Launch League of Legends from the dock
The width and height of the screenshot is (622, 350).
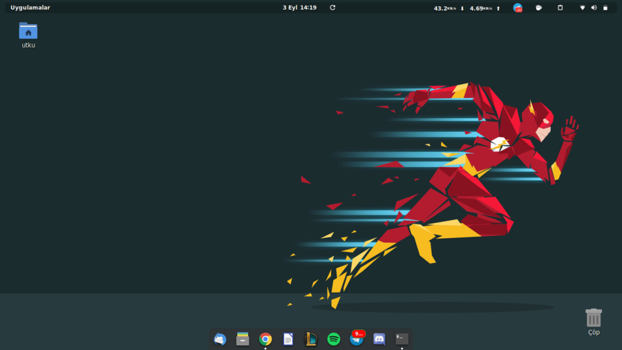[x=311, y=339]
